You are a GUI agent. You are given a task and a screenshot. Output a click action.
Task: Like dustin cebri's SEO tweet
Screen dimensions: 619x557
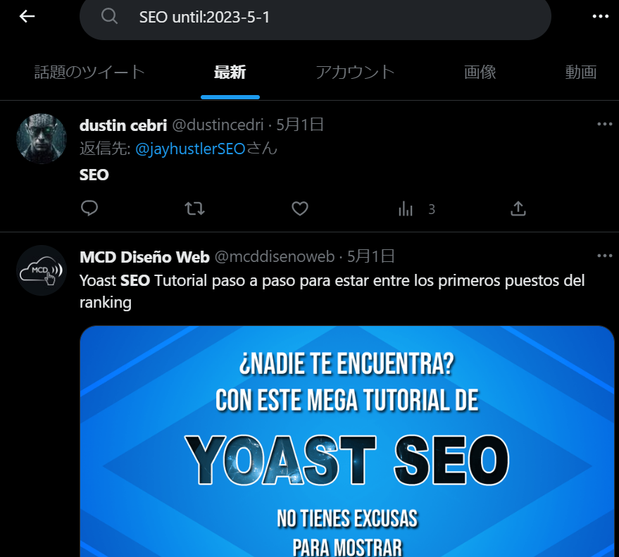(299, 208)
